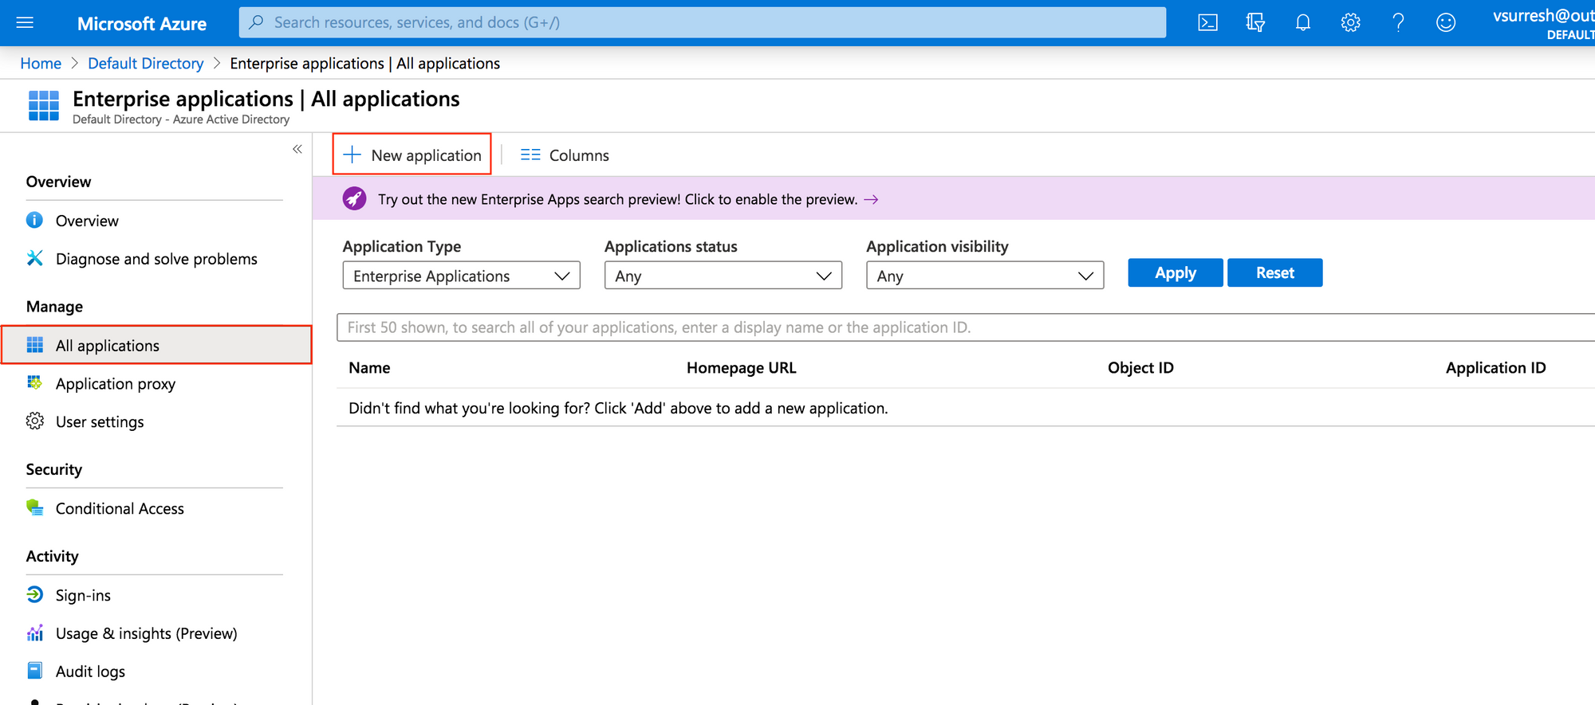Open the vsurresh account menu
The height and width of the screenshot is (705, 1595).
pos(1543,23)
